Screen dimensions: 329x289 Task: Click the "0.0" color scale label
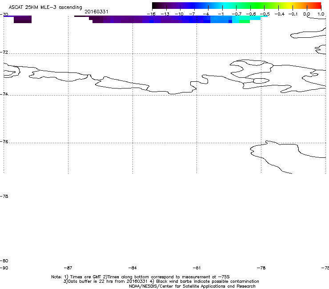307,14
